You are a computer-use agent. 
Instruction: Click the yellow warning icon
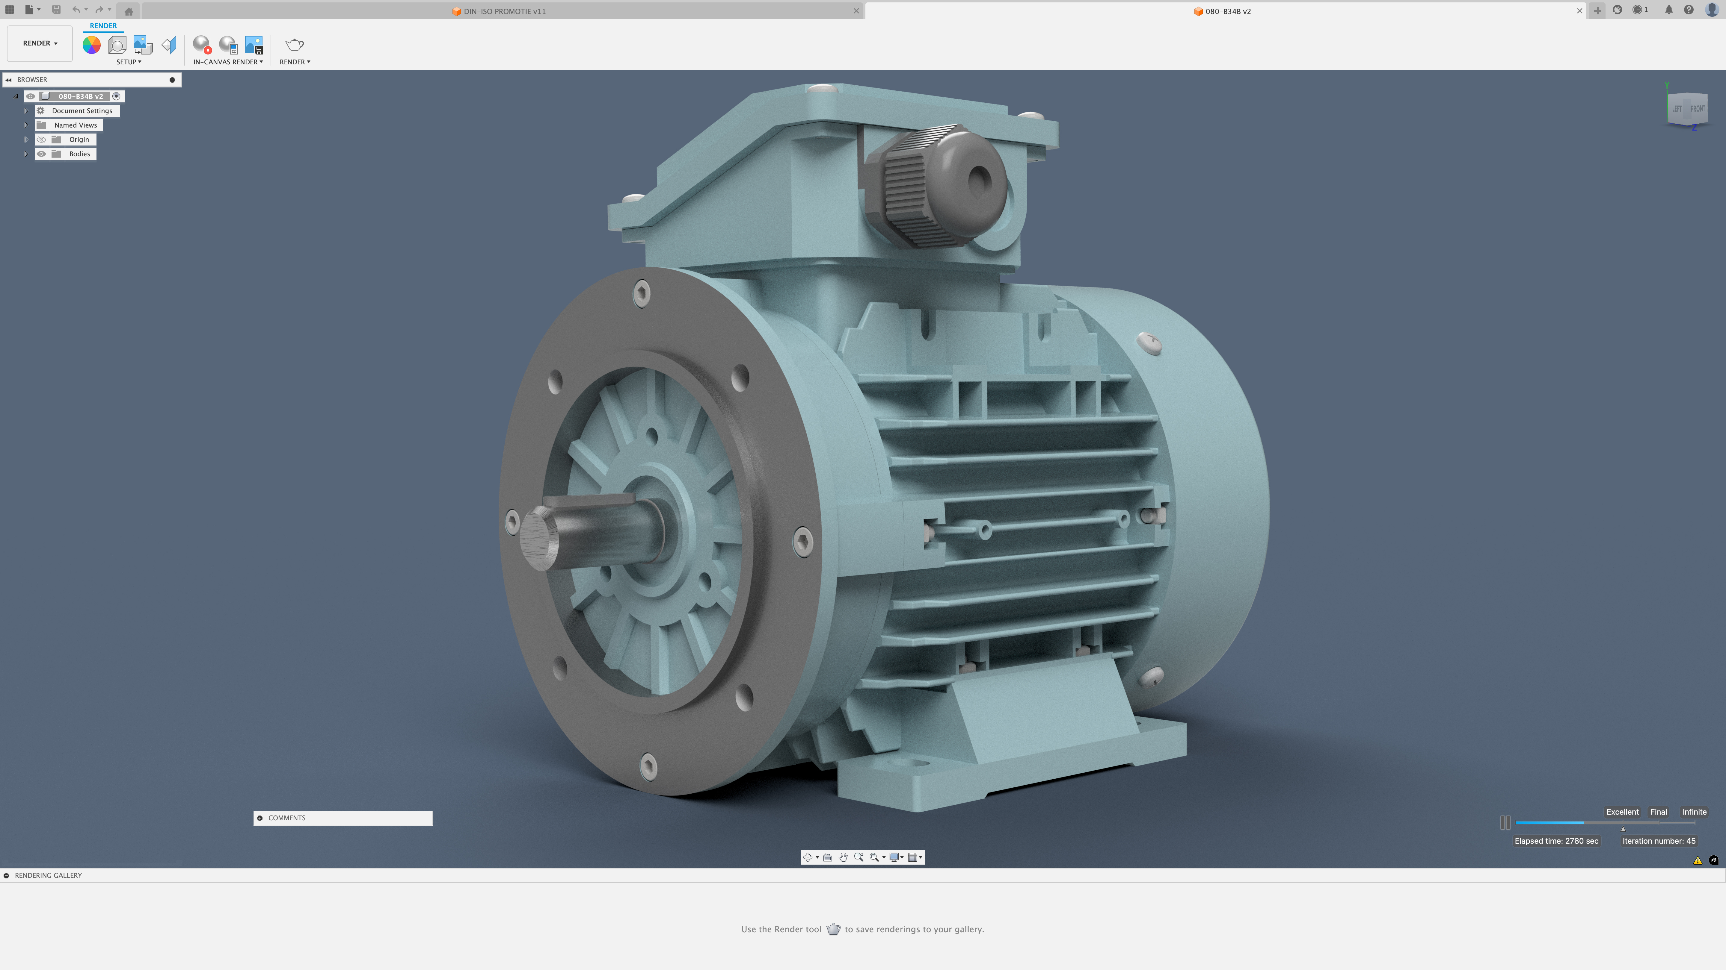[x=1698, y=861]
